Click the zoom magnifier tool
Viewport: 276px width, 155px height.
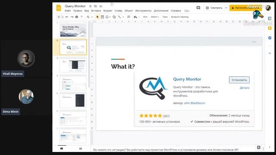tap(88, 17)
